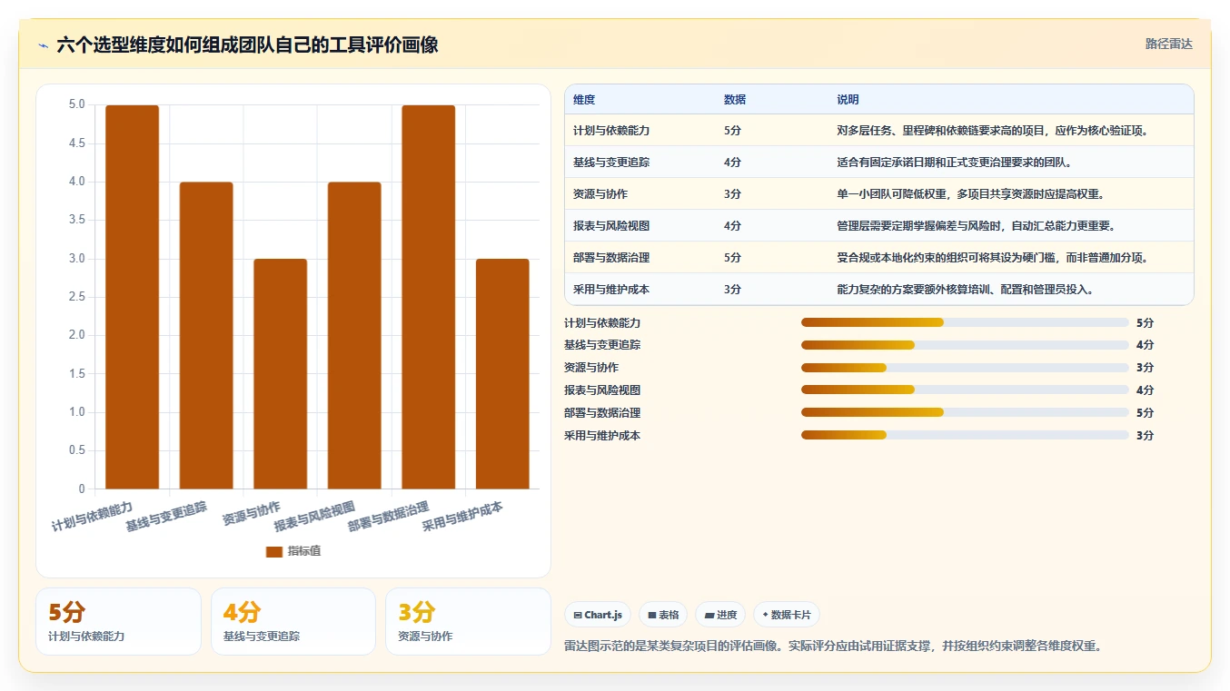1230x691 pixels.
Task: Select the 采用与维护成本 table row cell
Action: tap(611, 290)
